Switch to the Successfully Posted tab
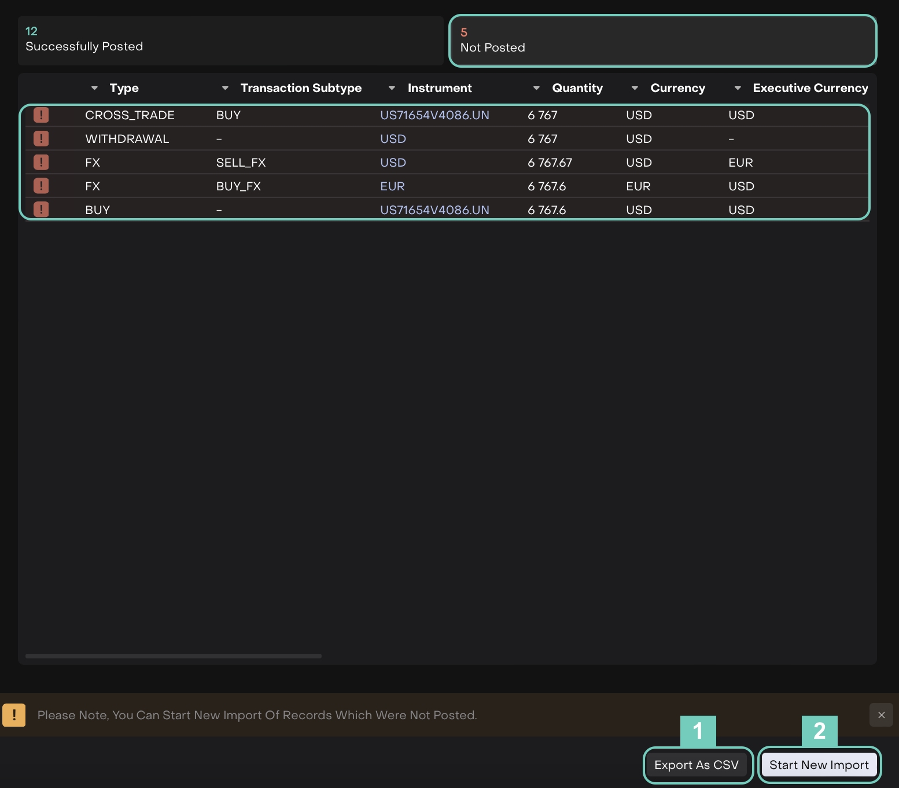 [x=230, y=40]
